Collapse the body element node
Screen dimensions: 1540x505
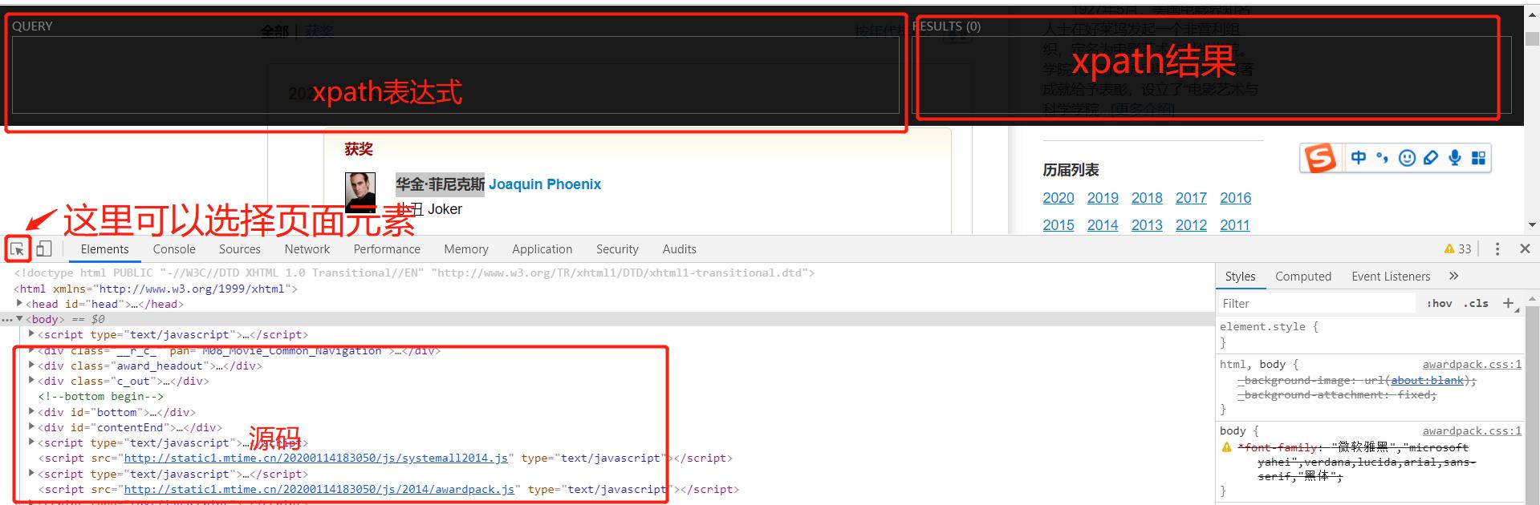pos(20,319)
